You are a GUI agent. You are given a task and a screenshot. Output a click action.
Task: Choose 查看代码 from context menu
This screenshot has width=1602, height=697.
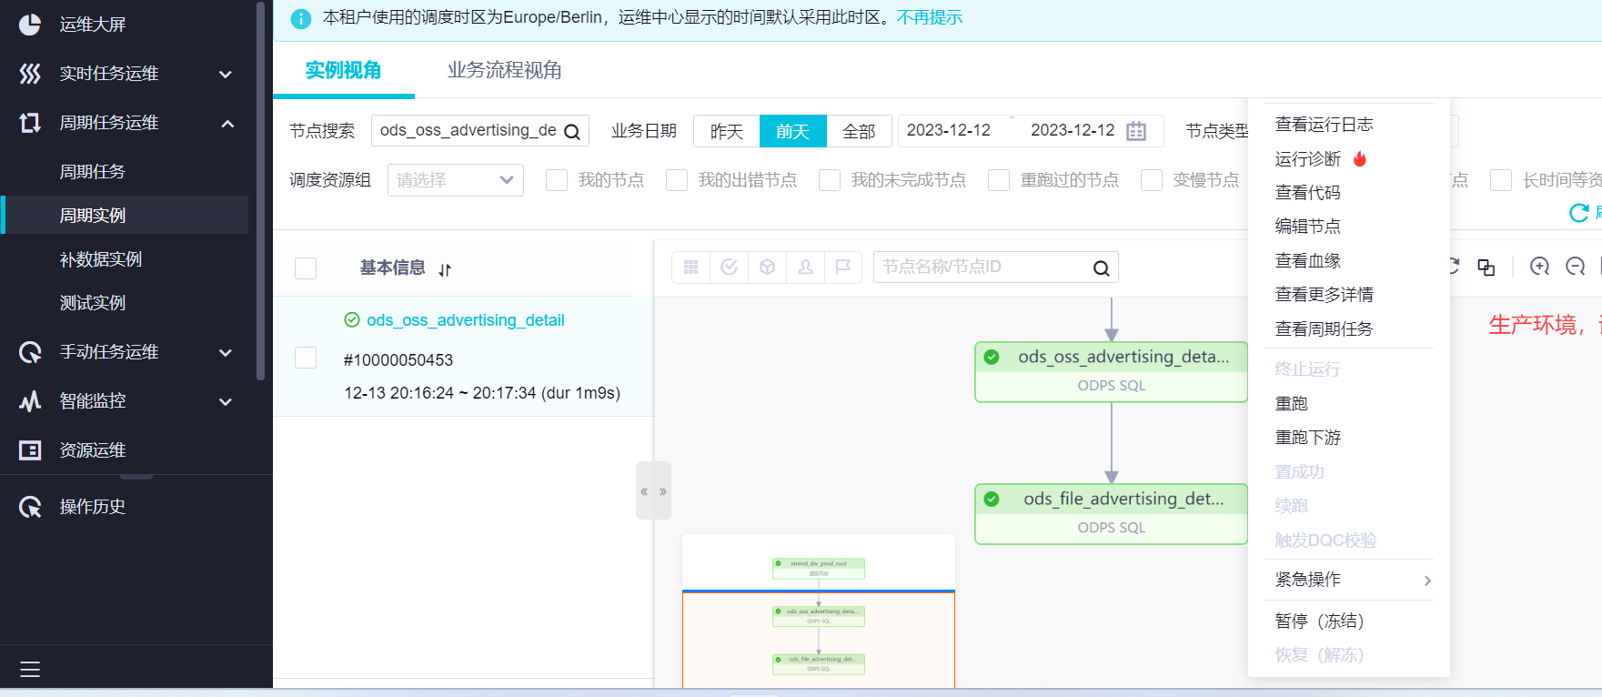coord(1307,193)
